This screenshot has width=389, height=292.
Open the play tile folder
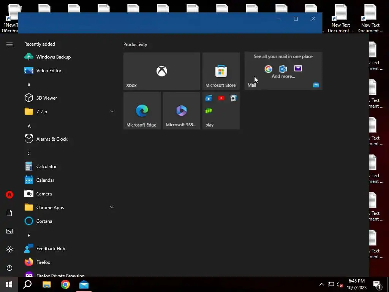[221, 111]
